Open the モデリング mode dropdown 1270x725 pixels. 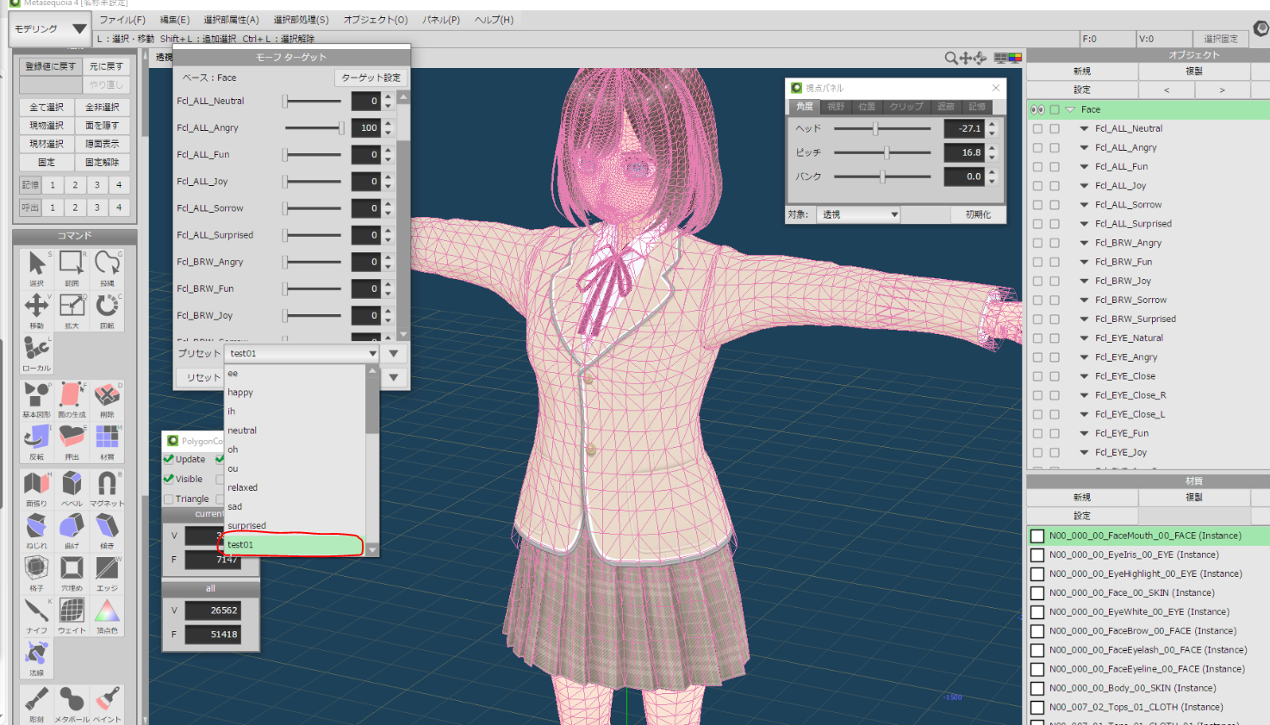pyautogui.click(x=50, y=29)
